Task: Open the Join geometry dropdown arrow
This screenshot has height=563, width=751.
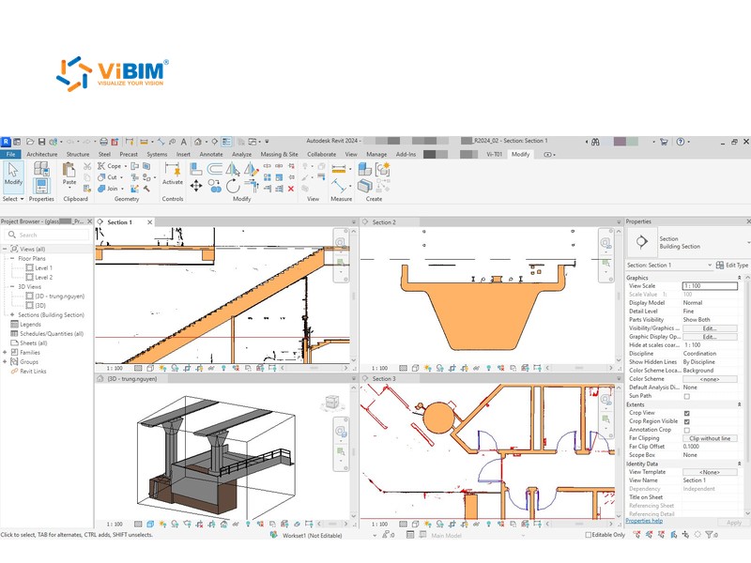Action: click(122, 189)
